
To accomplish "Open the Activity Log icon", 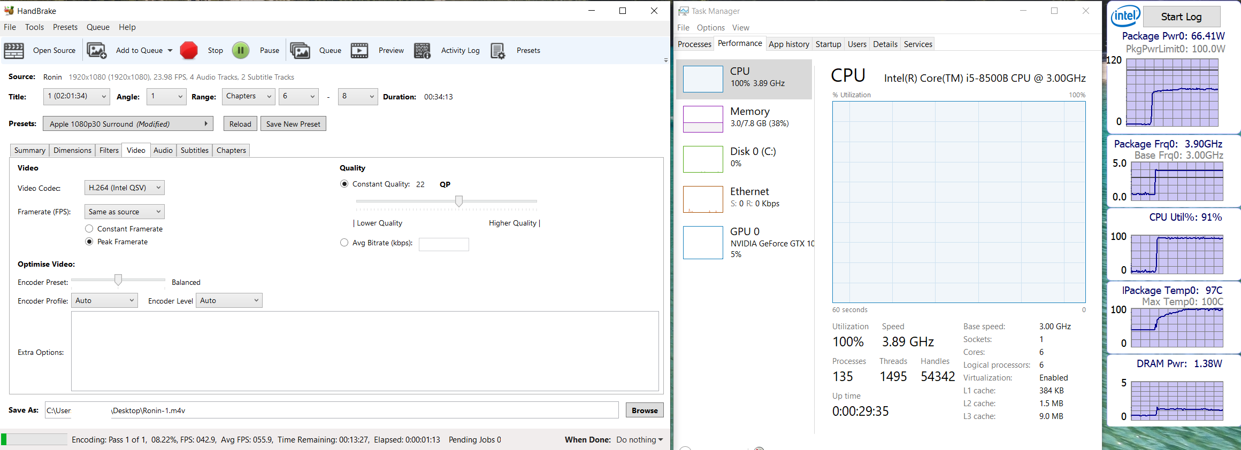I will coord(422,51).
